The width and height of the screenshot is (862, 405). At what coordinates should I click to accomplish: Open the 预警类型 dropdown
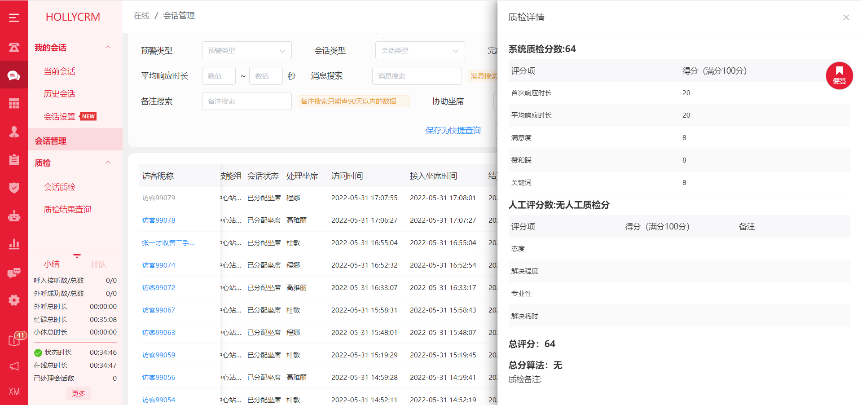(246, 50)
